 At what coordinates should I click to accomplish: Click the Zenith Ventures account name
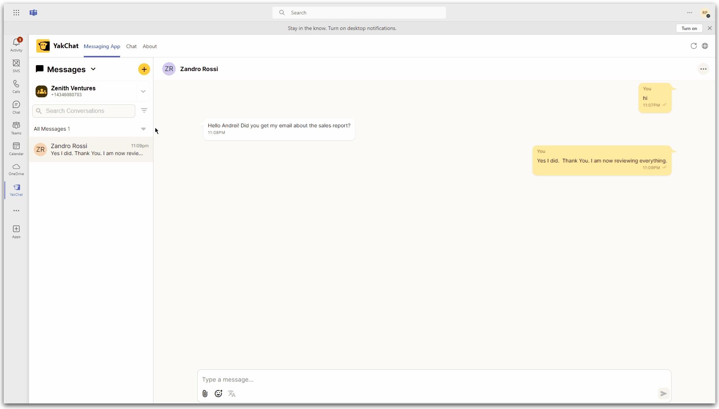(73, 88)
